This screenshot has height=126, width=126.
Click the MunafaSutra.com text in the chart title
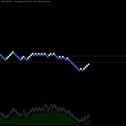click(44, 2)
